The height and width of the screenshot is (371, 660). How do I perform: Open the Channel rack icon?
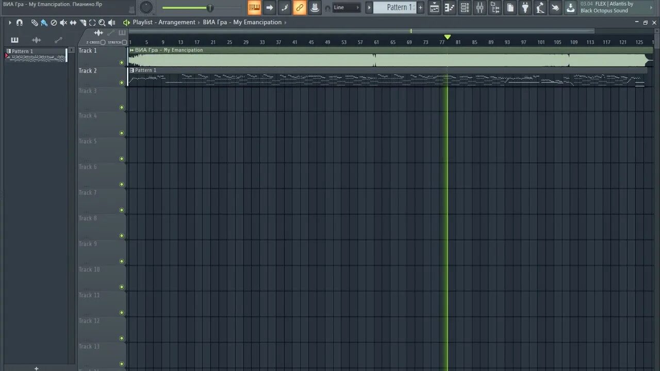[x=465, y=7]
